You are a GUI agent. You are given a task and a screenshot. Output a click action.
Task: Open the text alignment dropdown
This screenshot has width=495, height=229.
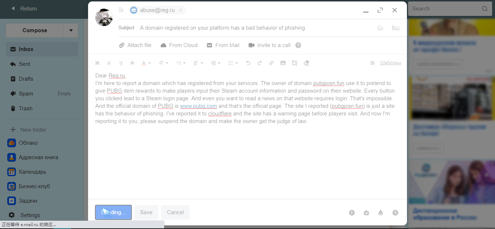(x=198, y=63)
